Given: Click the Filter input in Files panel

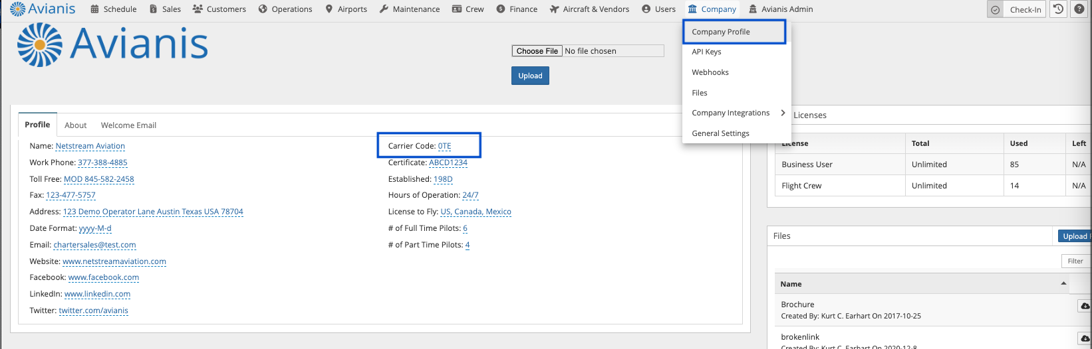Looking at the screenshot, I should pos(1075,261).
